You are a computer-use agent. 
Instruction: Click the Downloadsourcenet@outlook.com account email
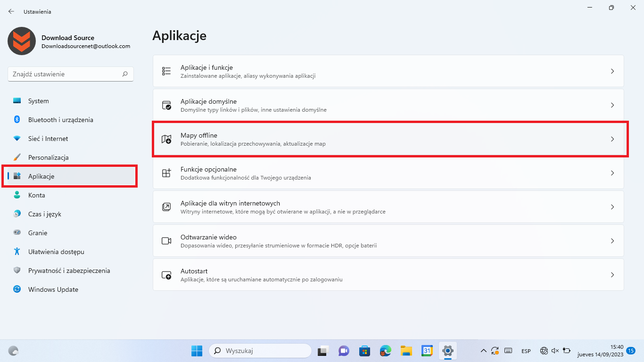click(86, 46)
